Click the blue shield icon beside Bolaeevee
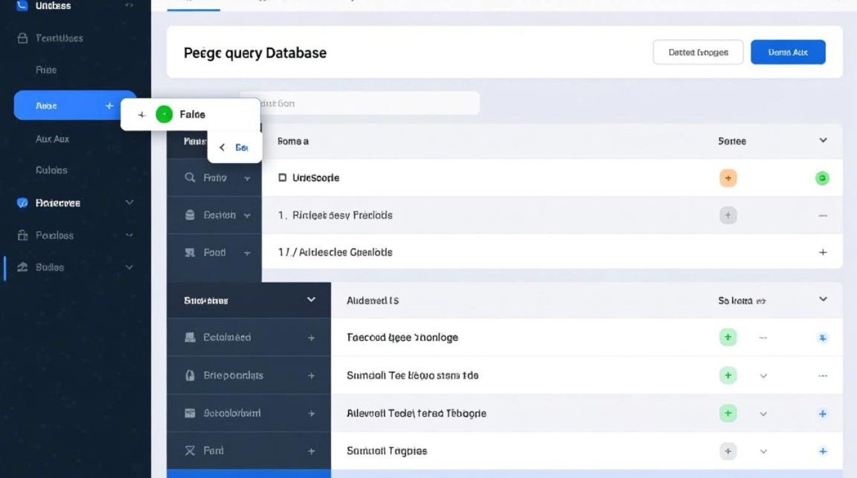The image size is (857, 478). pos(22,203)
